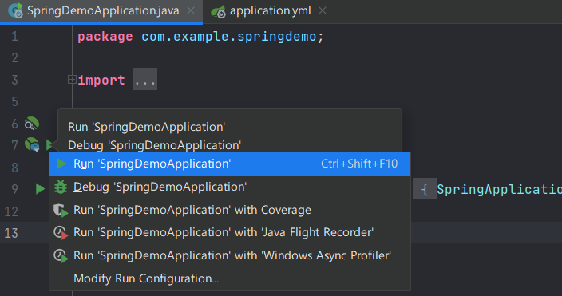Expand the folded method body brace
562x296 pixels.
click(x=425, y=189)
